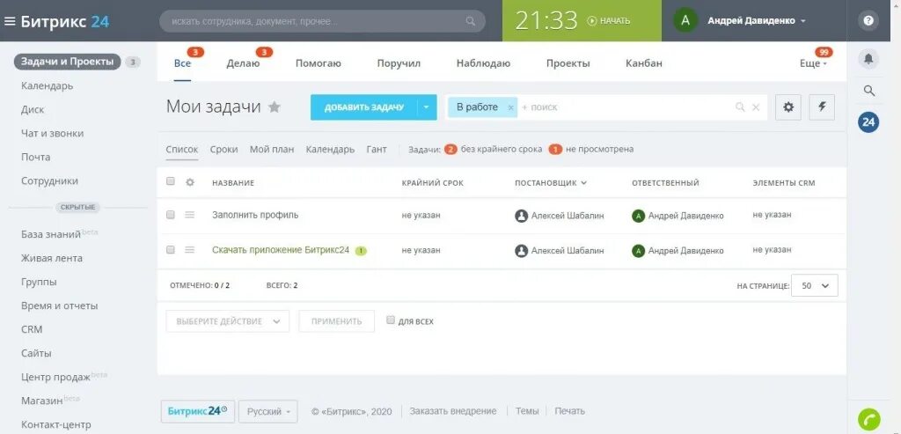Click Алексей Шабалин in the Заполнить профиль row

click(x=568, y=216)
